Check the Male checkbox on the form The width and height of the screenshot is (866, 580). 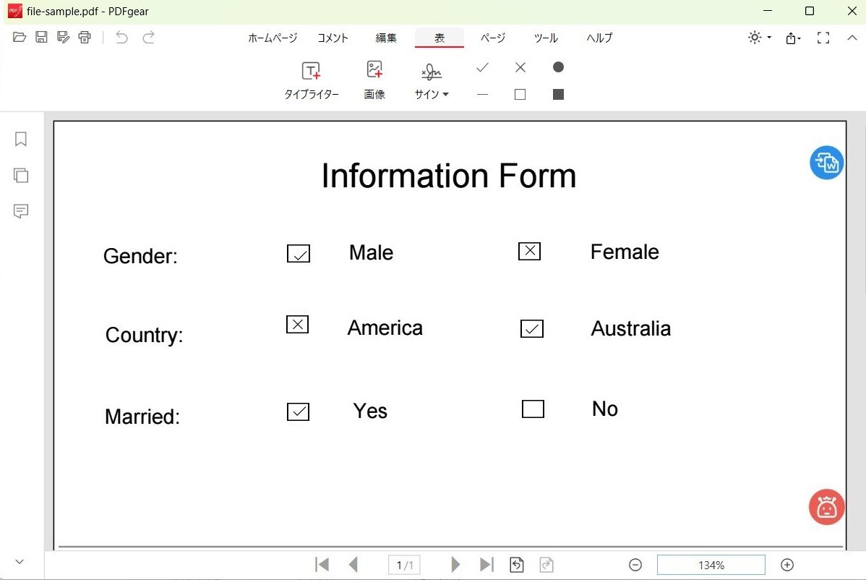coord(299,253)
